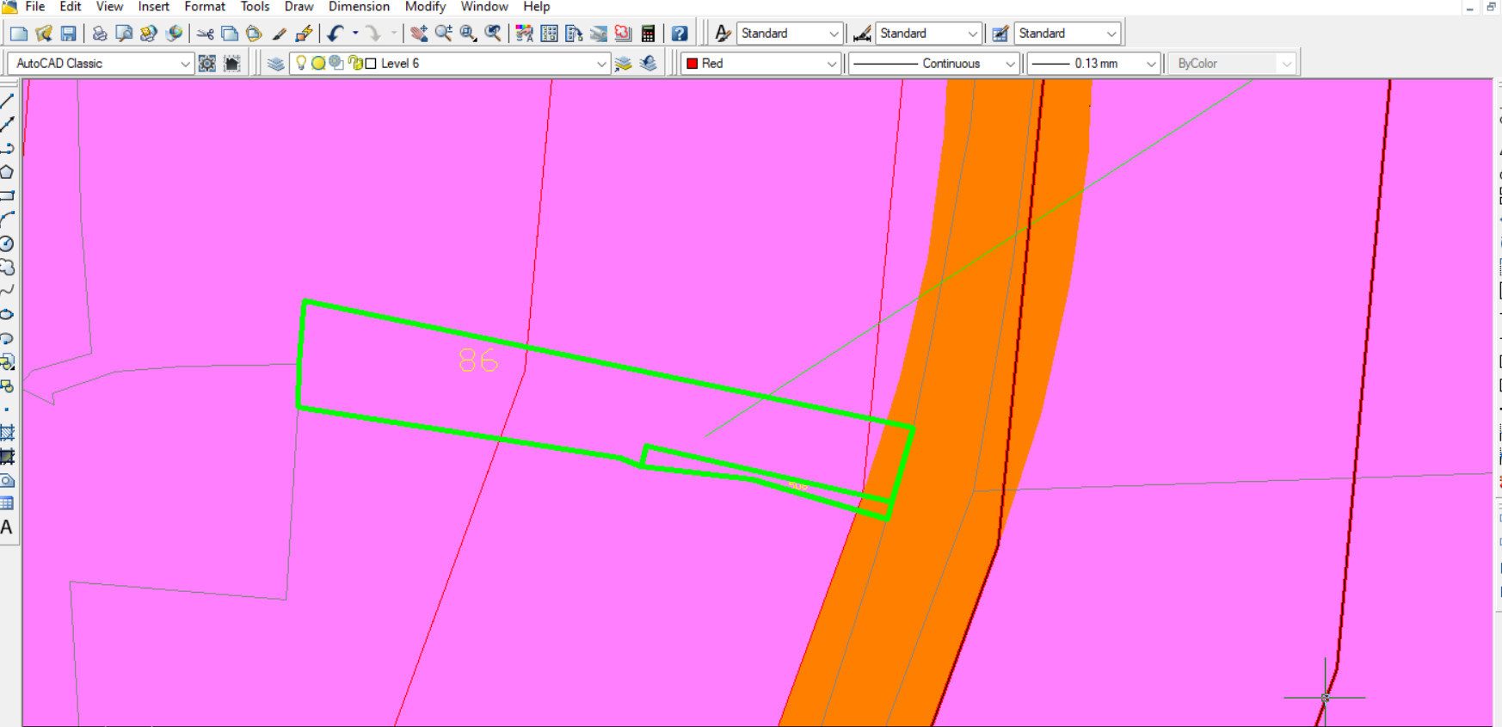This screenshot has height=727, width=1502.
Task: Click the Cut scissors icon
Action: (x=205, y=34)
